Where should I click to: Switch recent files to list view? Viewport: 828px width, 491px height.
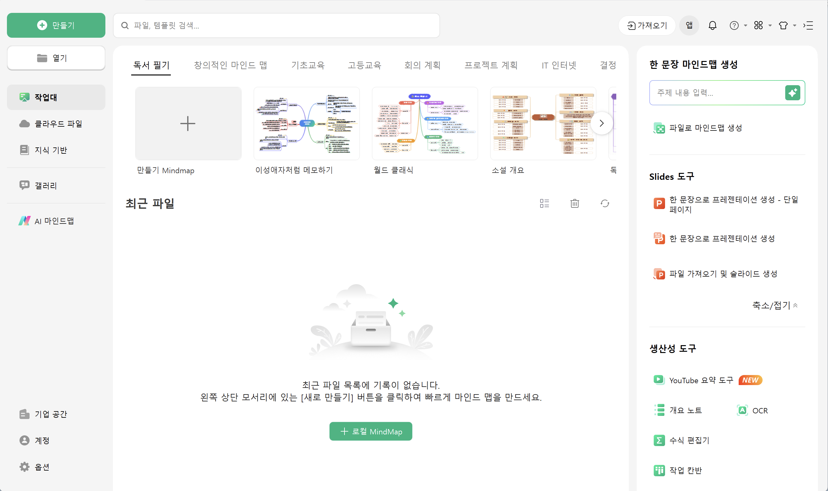point(544,203)
